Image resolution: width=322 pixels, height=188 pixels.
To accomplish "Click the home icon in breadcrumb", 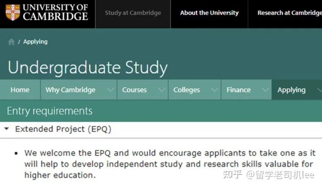I will click(11, 42).
